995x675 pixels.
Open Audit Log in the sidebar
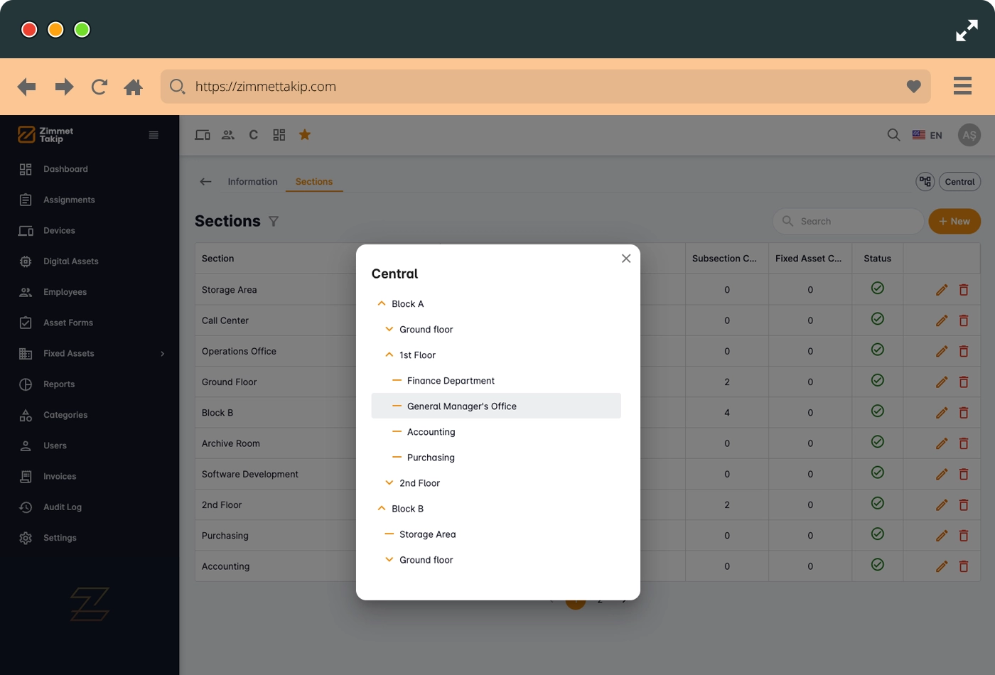click(x=63, y=507)
